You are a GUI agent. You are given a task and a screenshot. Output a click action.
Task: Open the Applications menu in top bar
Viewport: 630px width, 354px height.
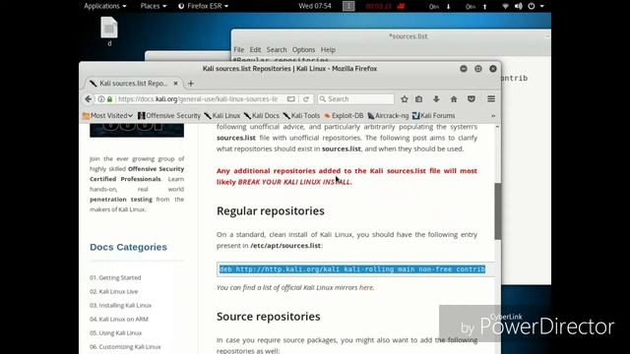tap(105, 6)
